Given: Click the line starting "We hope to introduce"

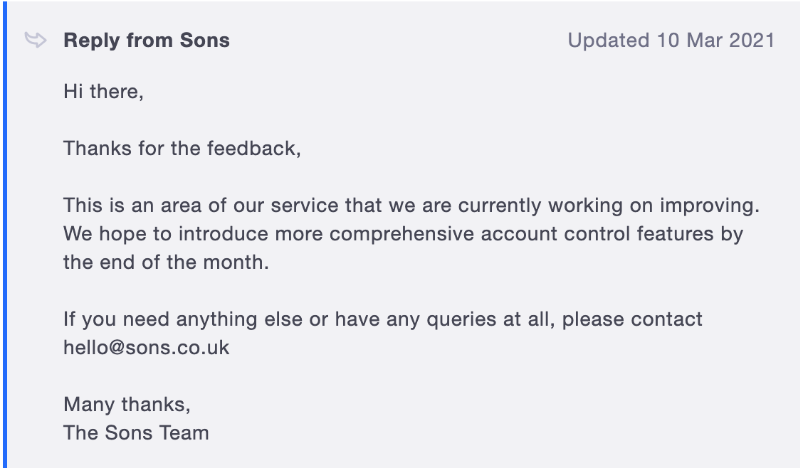Looking at the screenshot, I should (403, 234).
